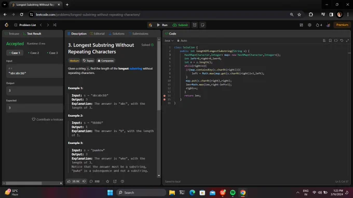This screenshot has height=198, width=353.
Task: Expand the Problem List panel
Action: click(25, 25)
